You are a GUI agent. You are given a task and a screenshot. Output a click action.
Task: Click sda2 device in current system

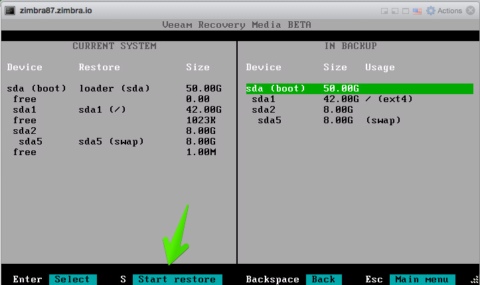tap(25, 131)
